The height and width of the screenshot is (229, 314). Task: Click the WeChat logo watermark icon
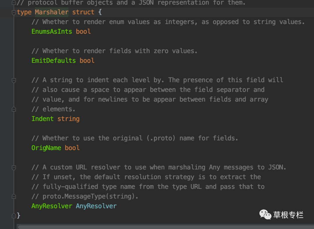point(265,214)
